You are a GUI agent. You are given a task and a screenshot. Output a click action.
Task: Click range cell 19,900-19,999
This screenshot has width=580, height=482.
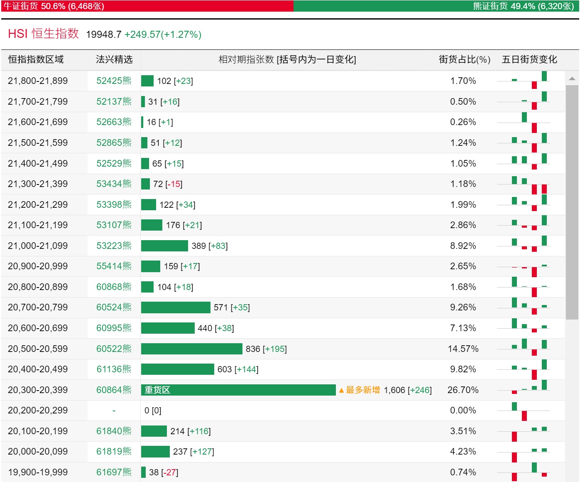click(x=38, y=472)
